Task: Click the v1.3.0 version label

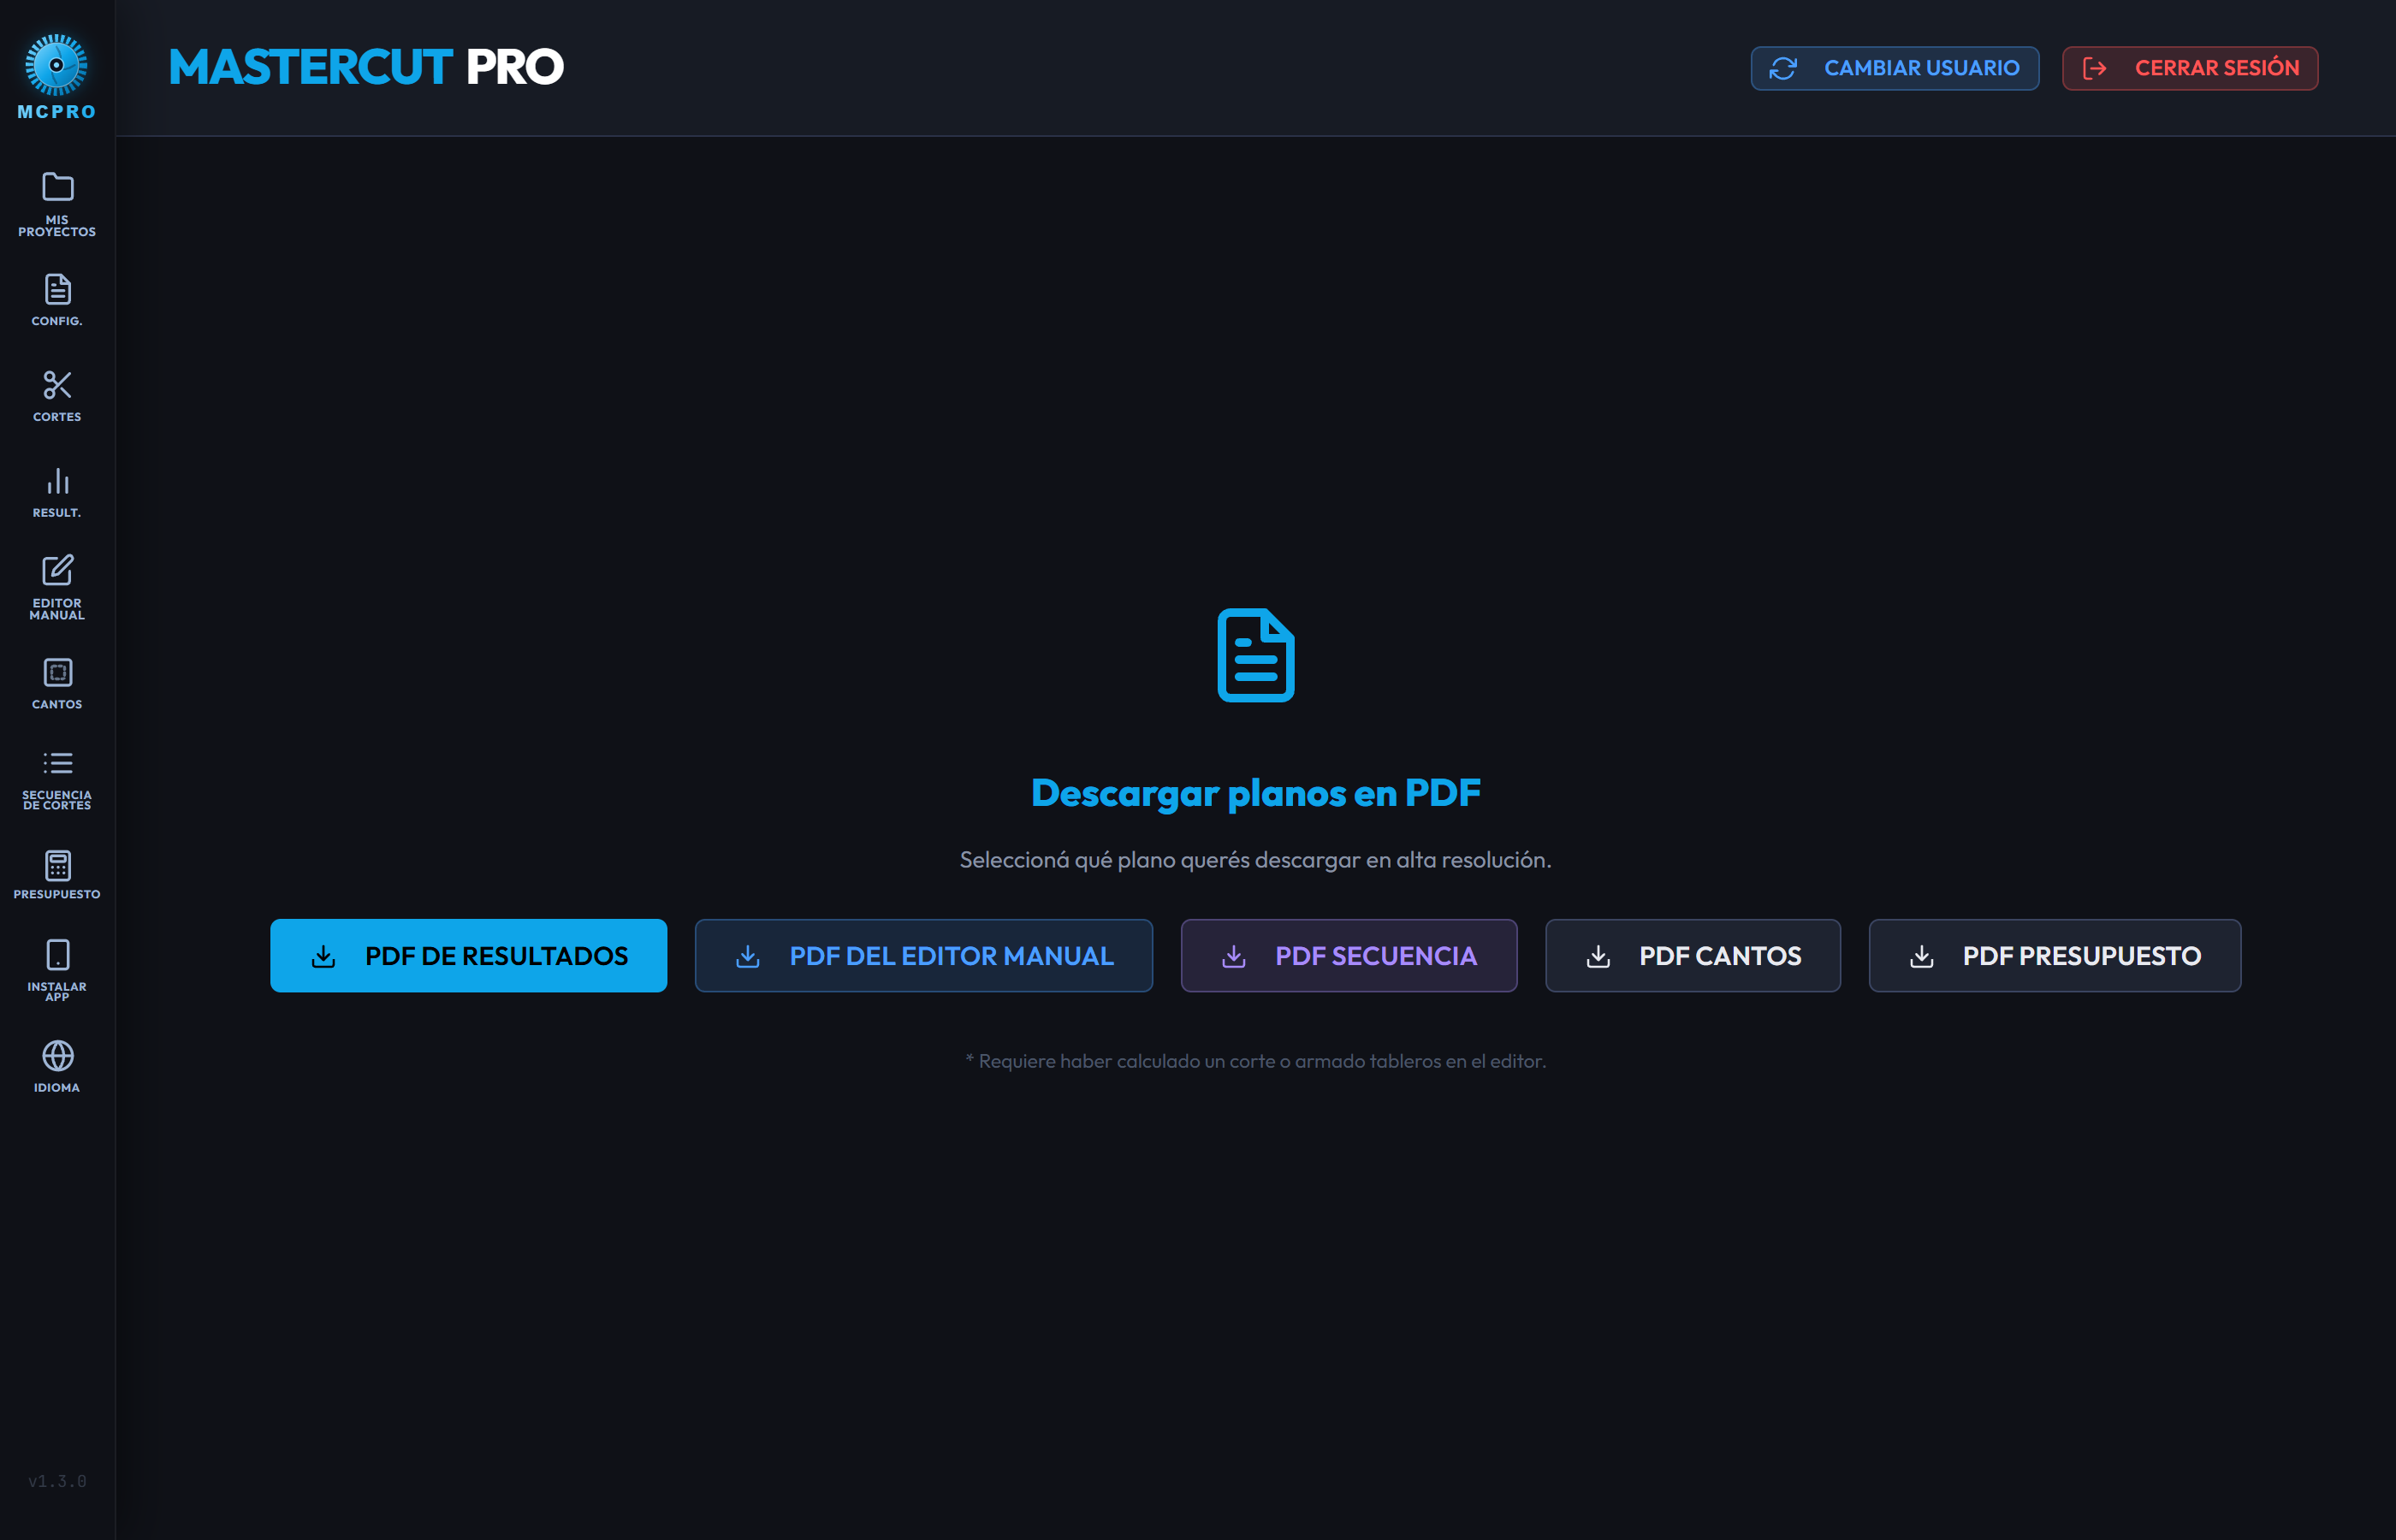Action: pyautogui.click(x=57, y=1481)
